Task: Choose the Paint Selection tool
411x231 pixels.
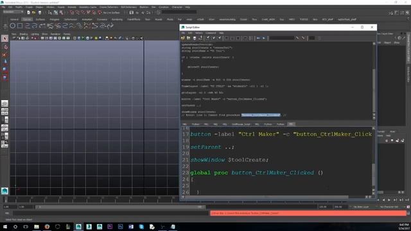Action: click(x=4, y=55)
